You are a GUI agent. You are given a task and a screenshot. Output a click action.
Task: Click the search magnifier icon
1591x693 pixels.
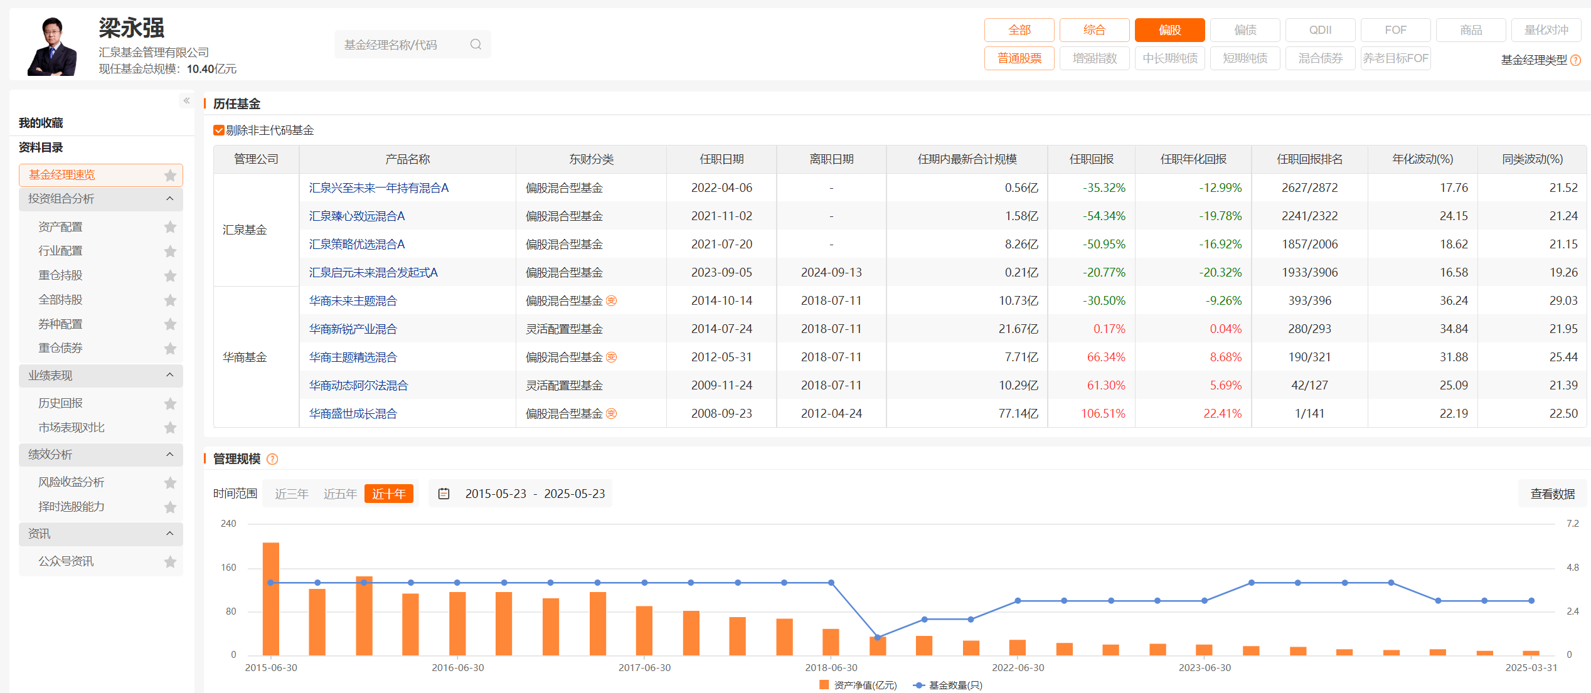(x=476, y=45)
